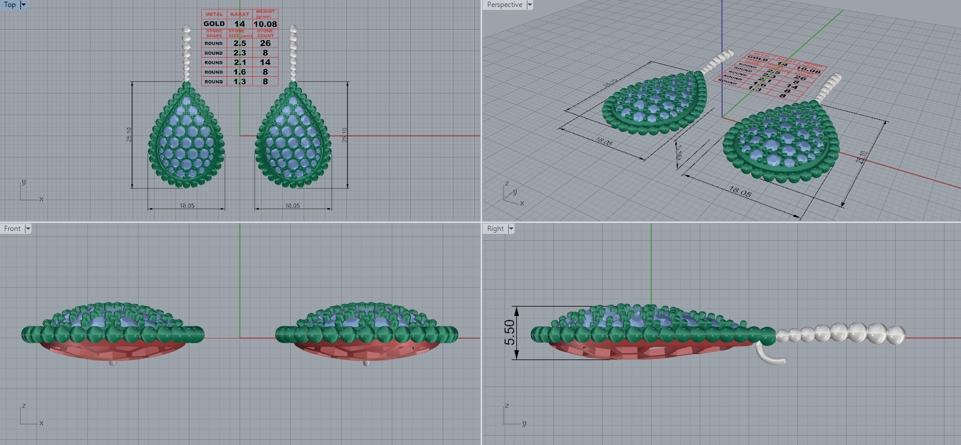This screenshot has height=445, width=961.
Task: Click the 2.3 stone size value
Action: pyautogui.click(x=240, y=53)
